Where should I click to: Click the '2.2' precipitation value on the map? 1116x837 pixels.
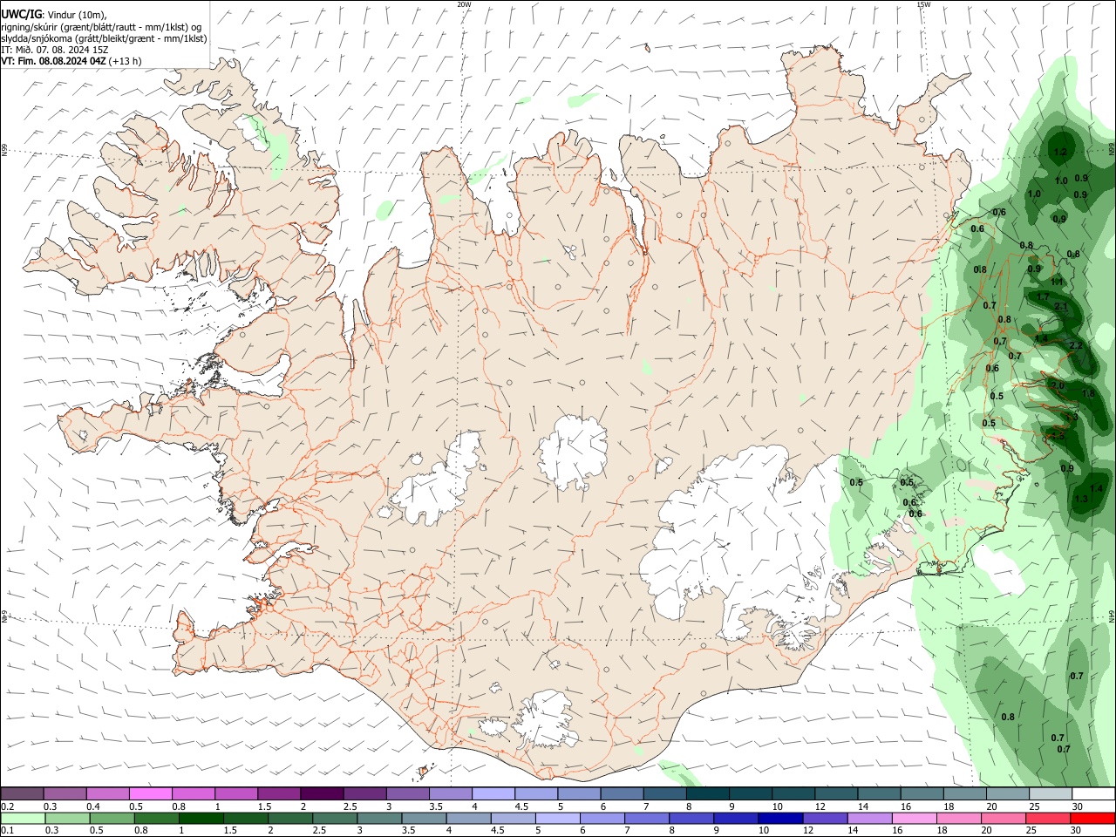[x=1075, y=346]
